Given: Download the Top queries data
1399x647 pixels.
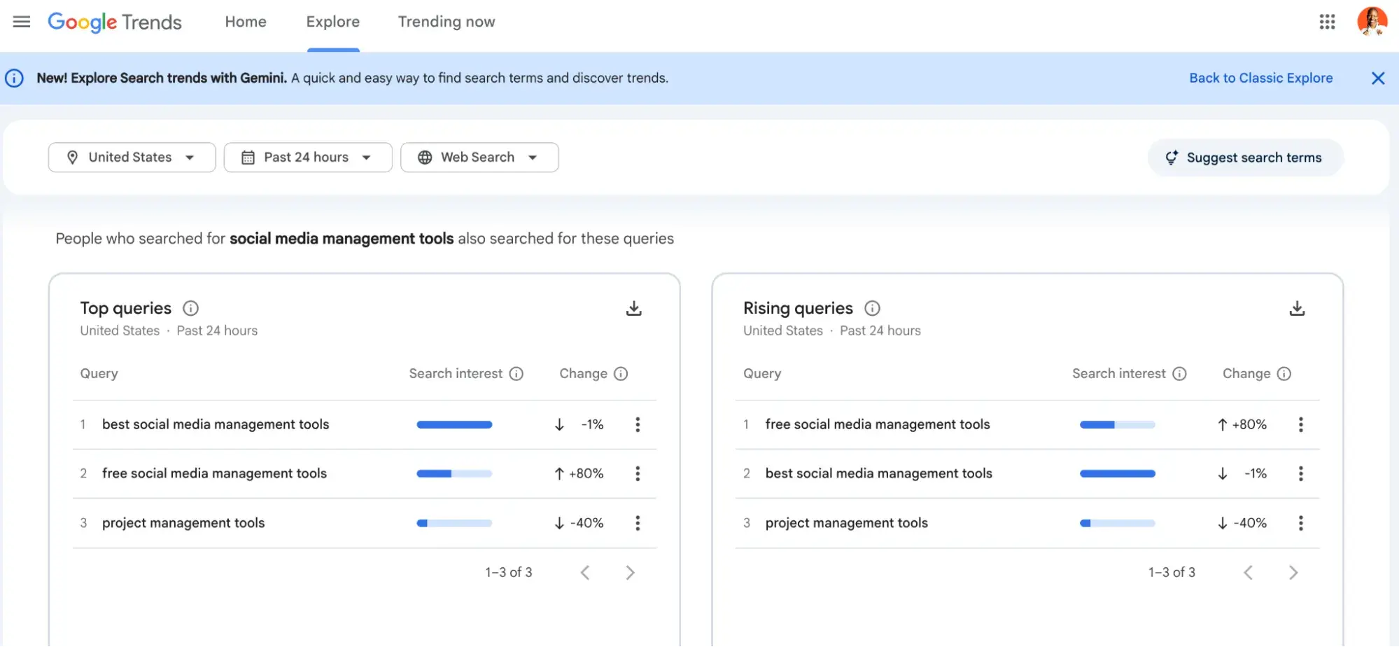Looking at the screenshot, I should [634, 307].
